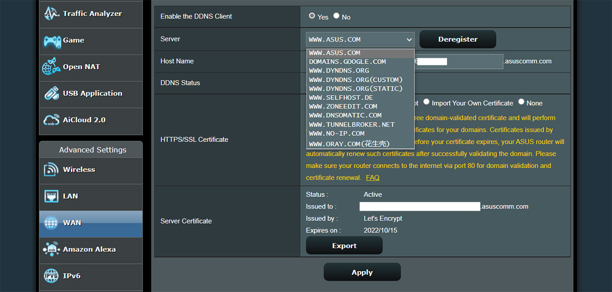This screenshot has width=612, height=292.
Task: Enable DDNS Client with Yes radio
Action: coord(312,16)
